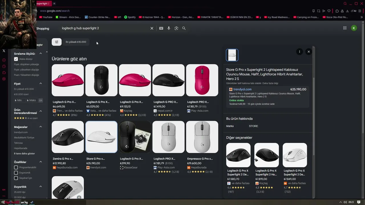Enable the Programlanabilir feature checkbox
This screenshot has width=365, height=205.
(x=16, y=167)
